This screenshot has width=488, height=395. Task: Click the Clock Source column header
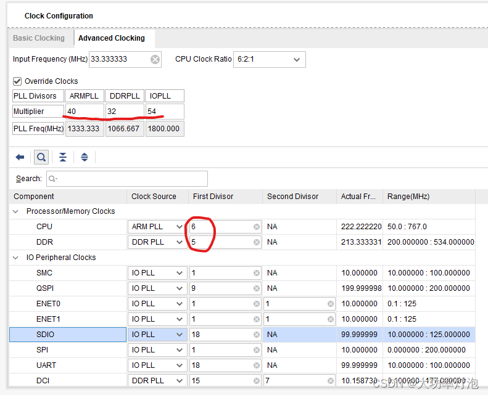(157, 197)
